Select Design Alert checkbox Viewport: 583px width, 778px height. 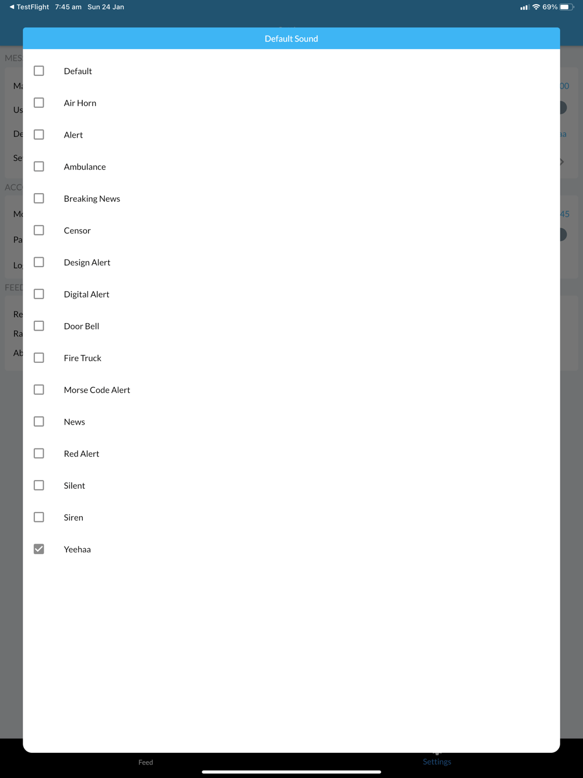(39, 262)
